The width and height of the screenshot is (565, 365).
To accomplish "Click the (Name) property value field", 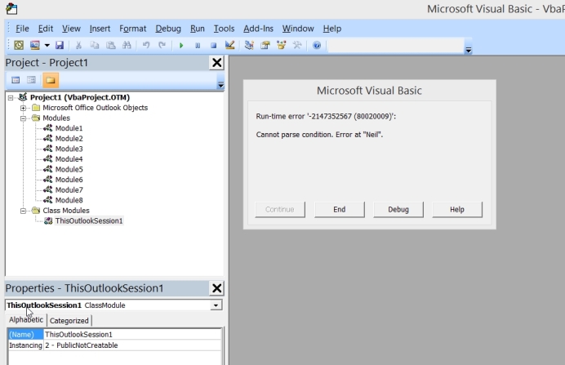I will tap(132, 334).
